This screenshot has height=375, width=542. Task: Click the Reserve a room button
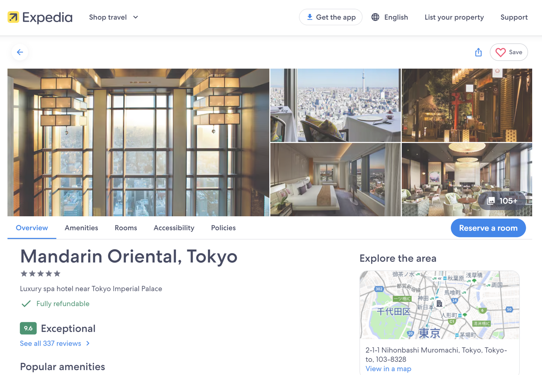coord(488,228)
